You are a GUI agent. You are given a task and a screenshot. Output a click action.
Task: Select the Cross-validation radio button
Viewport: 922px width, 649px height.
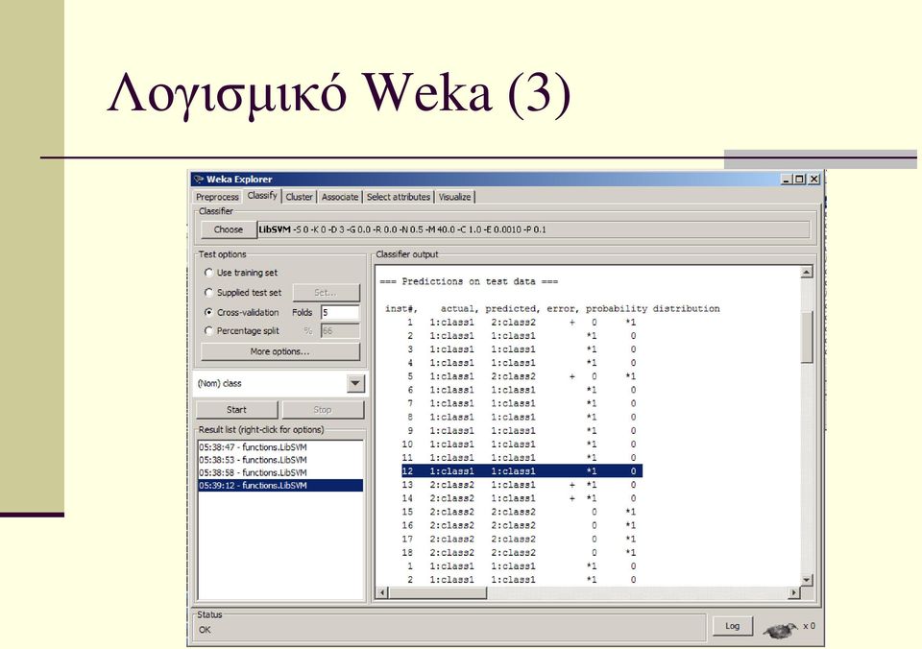[208, 312]
